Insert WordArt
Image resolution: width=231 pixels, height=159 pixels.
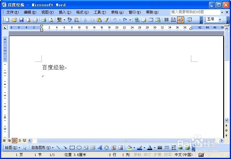click(x=100, y=147)
